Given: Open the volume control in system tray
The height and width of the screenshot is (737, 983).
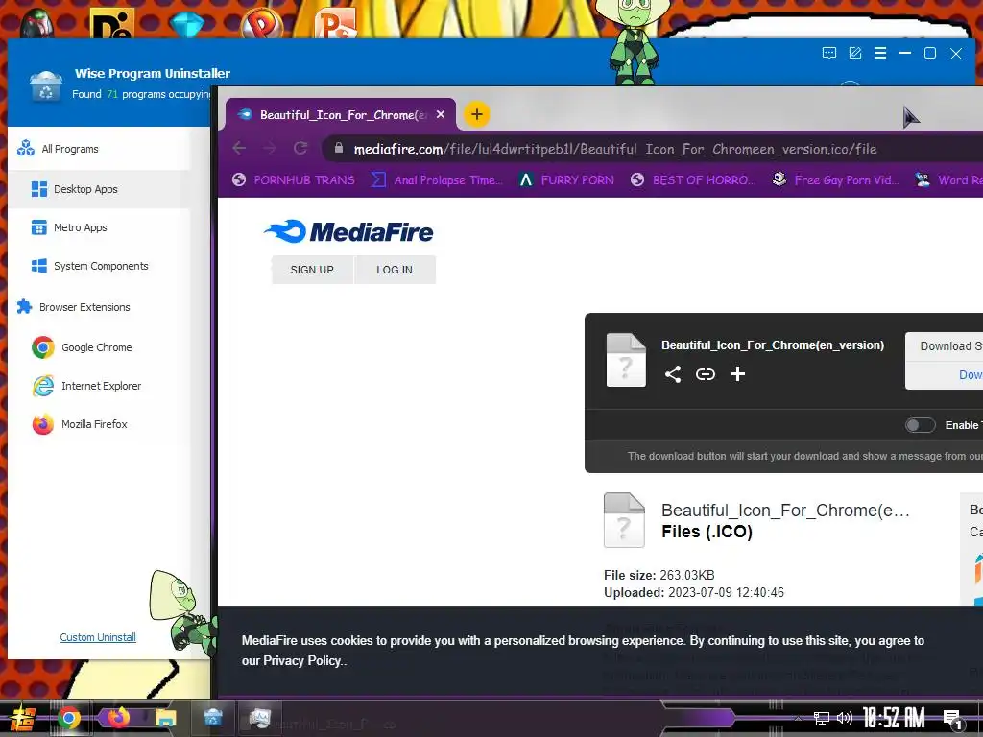Looking at the screenshot, I should tap(845, 718).
